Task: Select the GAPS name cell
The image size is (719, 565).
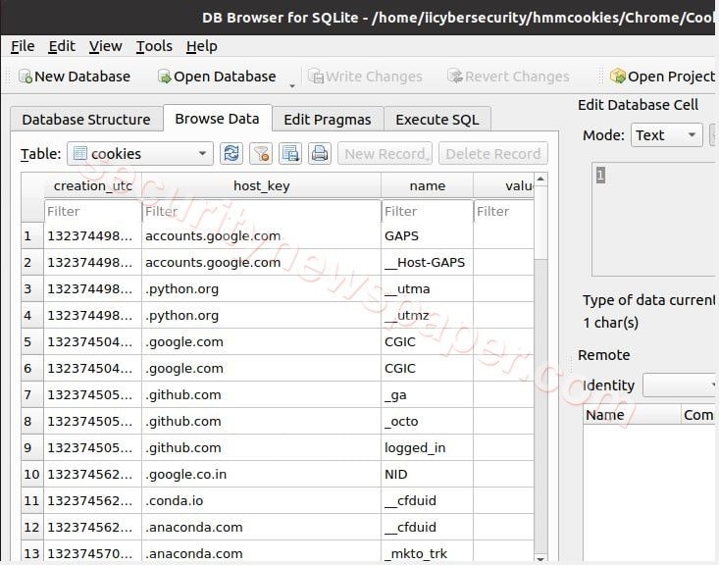Action: (427, 235)
